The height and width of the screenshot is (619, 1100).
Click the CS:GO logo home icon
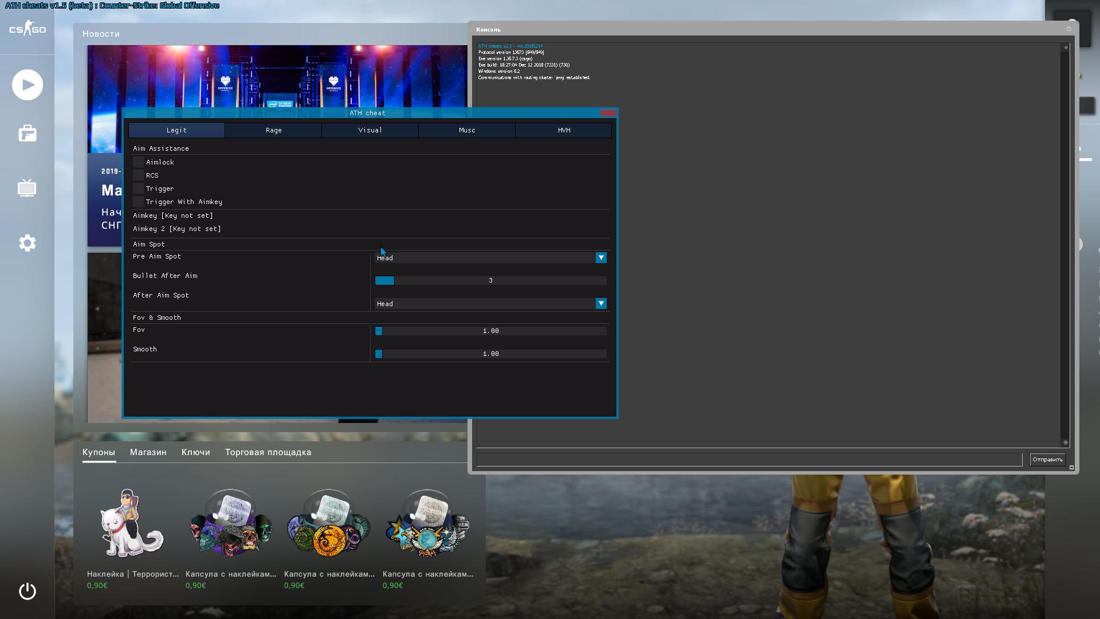[x=27, y=29]
